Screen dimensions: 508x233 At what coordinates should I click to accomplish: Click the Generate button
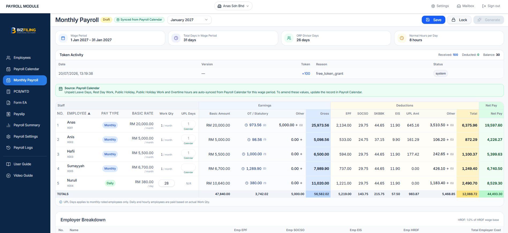pyautogui.click(x=489, y=20)
